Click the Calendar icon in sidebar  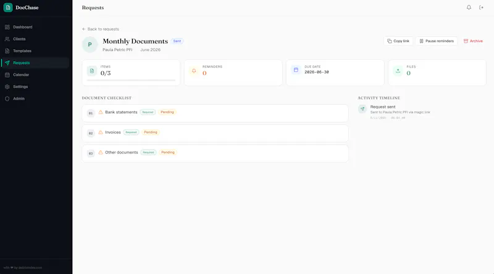coord(7,75)
